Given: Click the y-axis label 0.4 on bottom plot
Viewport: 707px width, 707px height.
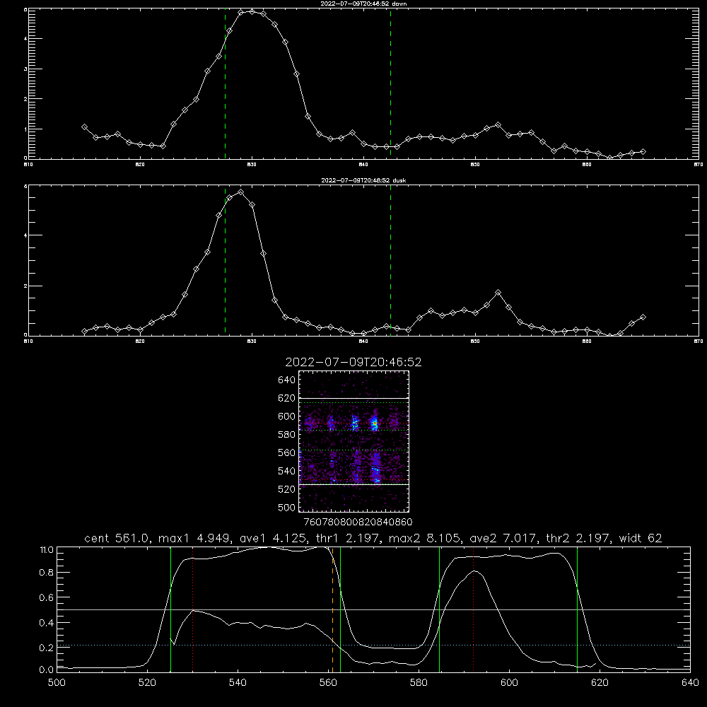Looking at the screenshot, I should click(47, 623).
